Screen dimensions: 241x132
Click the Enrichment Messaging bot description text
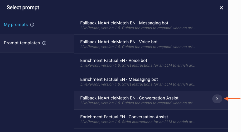pyautogui.click(x=138, y=84)
